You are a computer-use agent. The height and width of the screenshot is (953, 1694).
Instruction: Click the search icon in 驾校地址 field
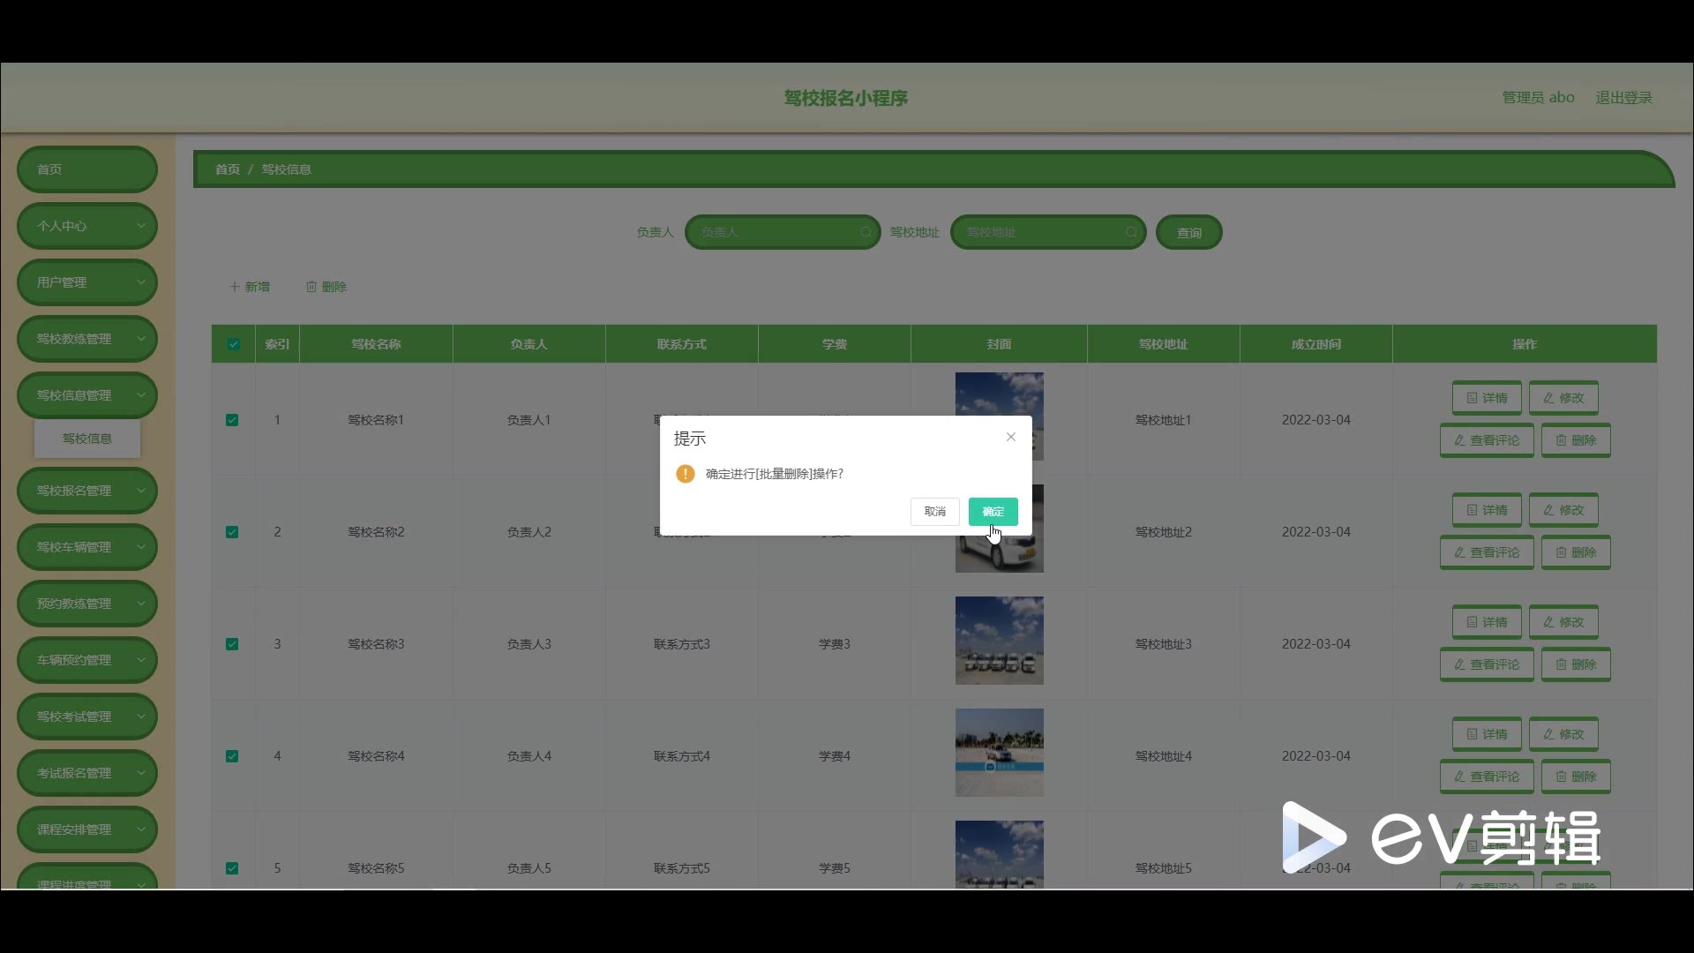(x=1131, y=232)
